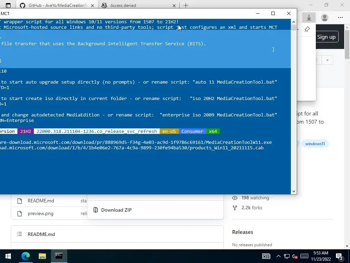
Task: Open the network status tray icon
Action: [287, 256]
